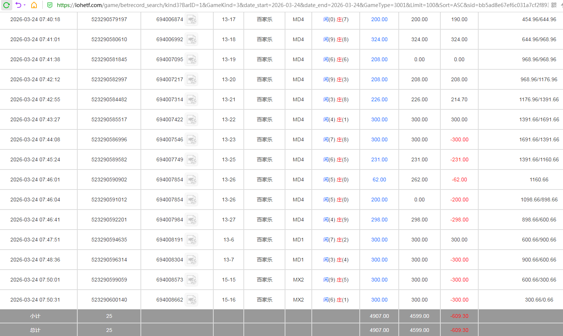Image resolution: width=563 pixels, height=336 pixels.
Task: View video icon beside round 694007422
Action: (x=191, y=120)
